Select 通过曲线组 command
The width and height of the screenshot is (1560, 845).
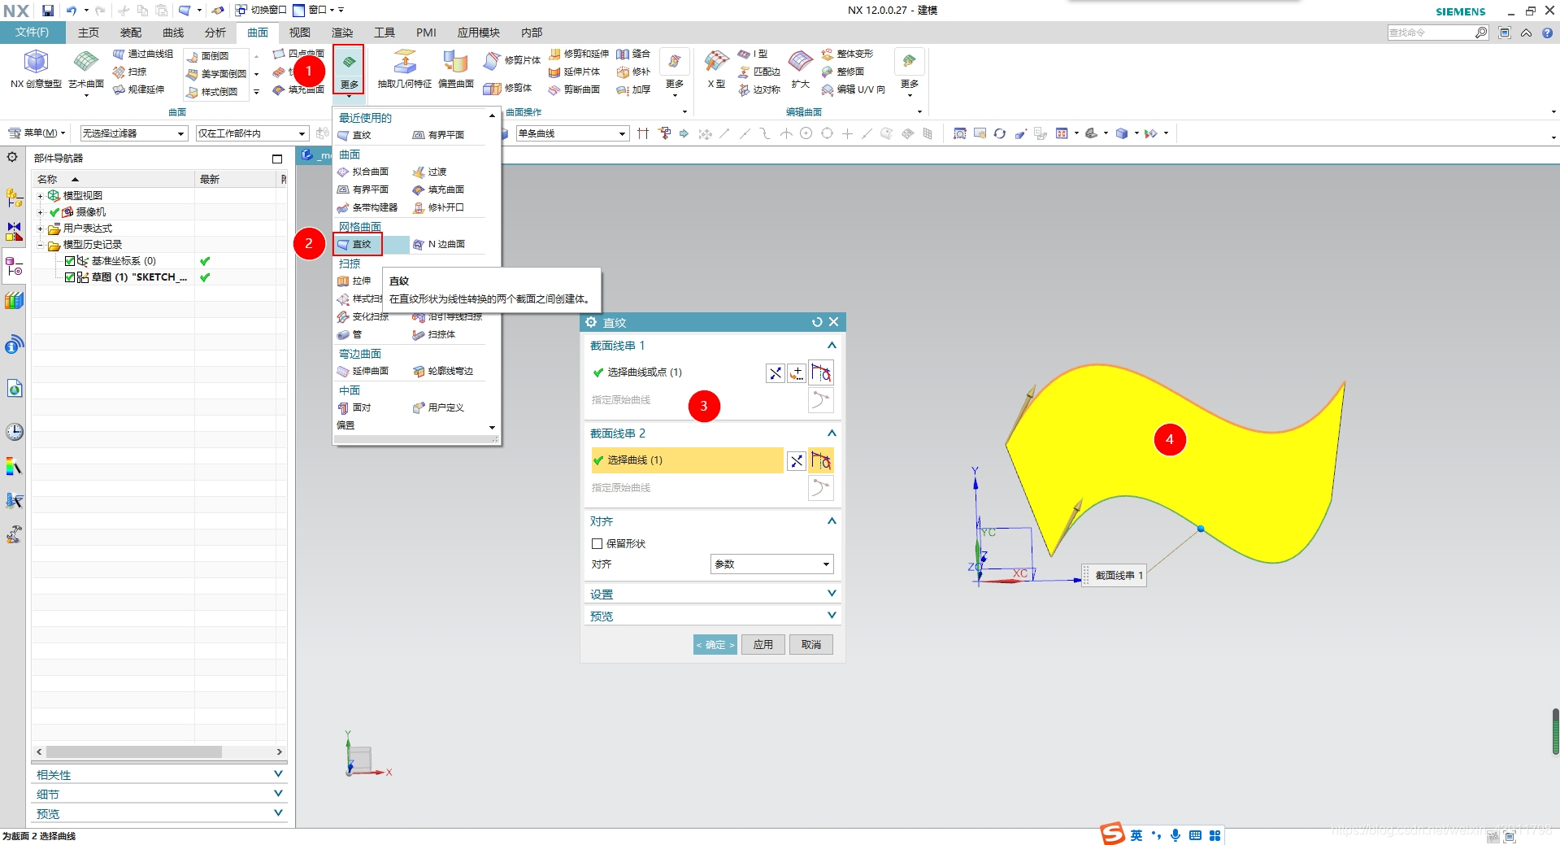142,54
